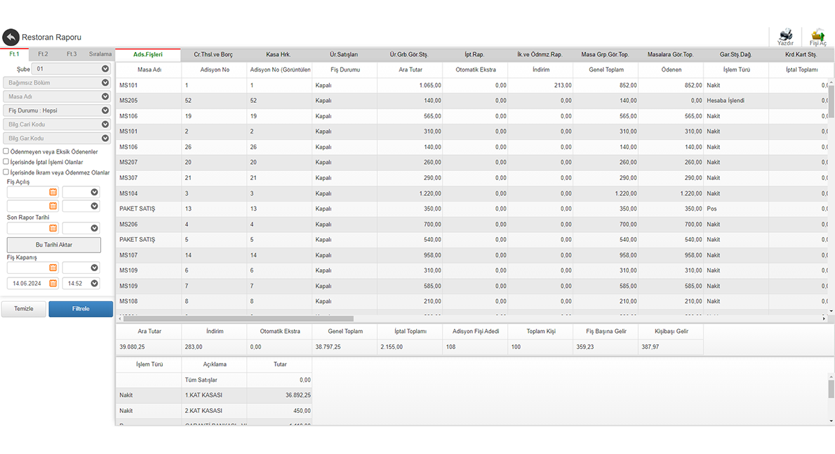Check İçerisinde İptal İşlemi Olanlar option
This screenshot has height=454, width=835.
pos(6,162)
